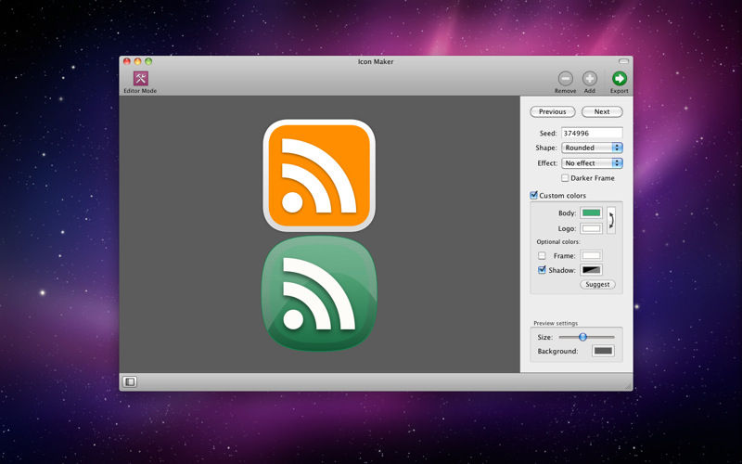Disable the Shadow color checkbox
The width and height of the screenshot is (742, 464).
click(x=542, y=270)
